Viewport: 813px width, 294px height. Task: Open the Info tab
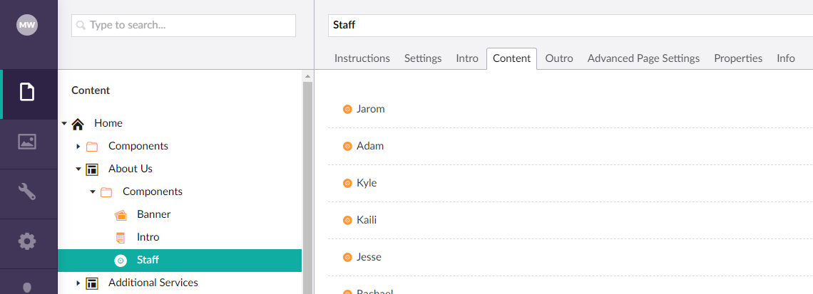pyautogui.click(x=785, y=58)
